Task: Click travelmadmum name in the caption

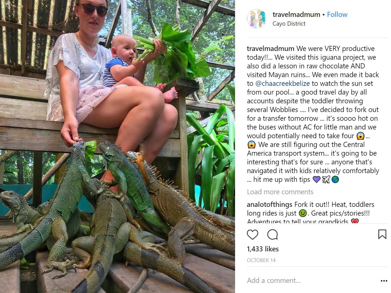Action: click(x=271, y=49)
